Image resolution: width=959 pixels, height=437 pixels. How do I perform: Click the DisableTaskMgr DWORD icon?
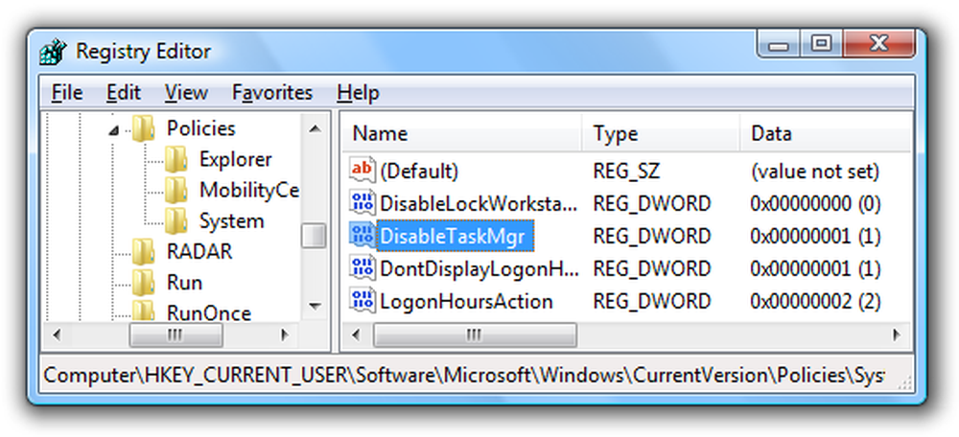pos(362,236)
